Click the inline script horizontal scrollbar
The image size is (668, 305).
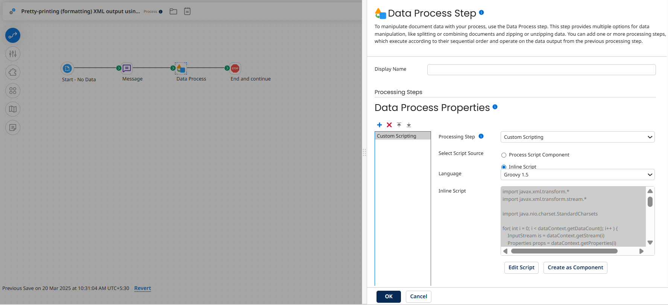[564, 251]
